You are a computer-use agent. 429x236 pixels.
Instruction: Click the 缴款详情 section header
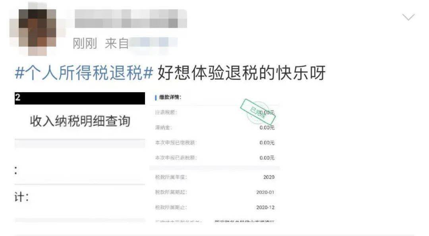(170, 97)
